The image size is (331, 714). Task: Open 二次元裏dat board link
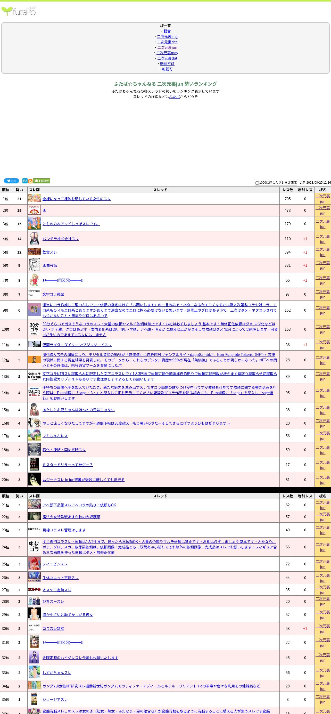tap(167, 58)
